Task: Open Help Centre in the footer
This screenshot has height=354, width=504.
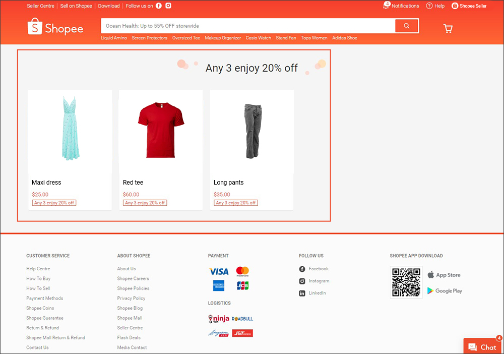Action: click(37, 268)
